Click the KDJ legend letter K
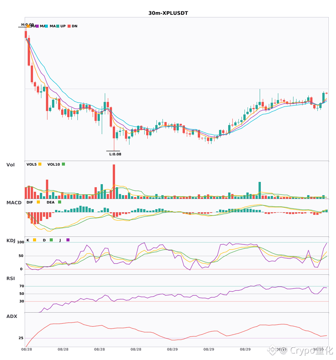Image resolution: width=336 pixels, height=360 pixels. [28, 240]
